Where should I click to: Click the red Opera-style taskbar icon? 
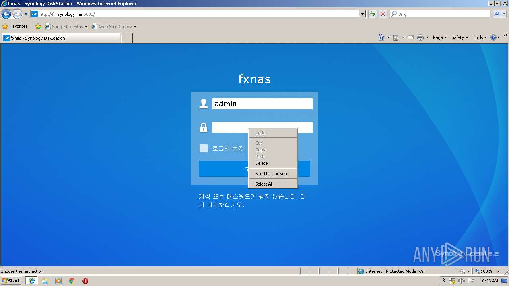[x=85, y=281]
